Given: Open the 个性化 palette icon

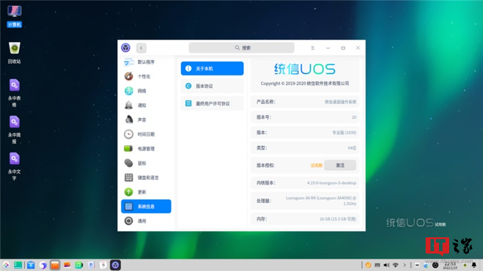Looking at the screenshot, I should [129, 76].
